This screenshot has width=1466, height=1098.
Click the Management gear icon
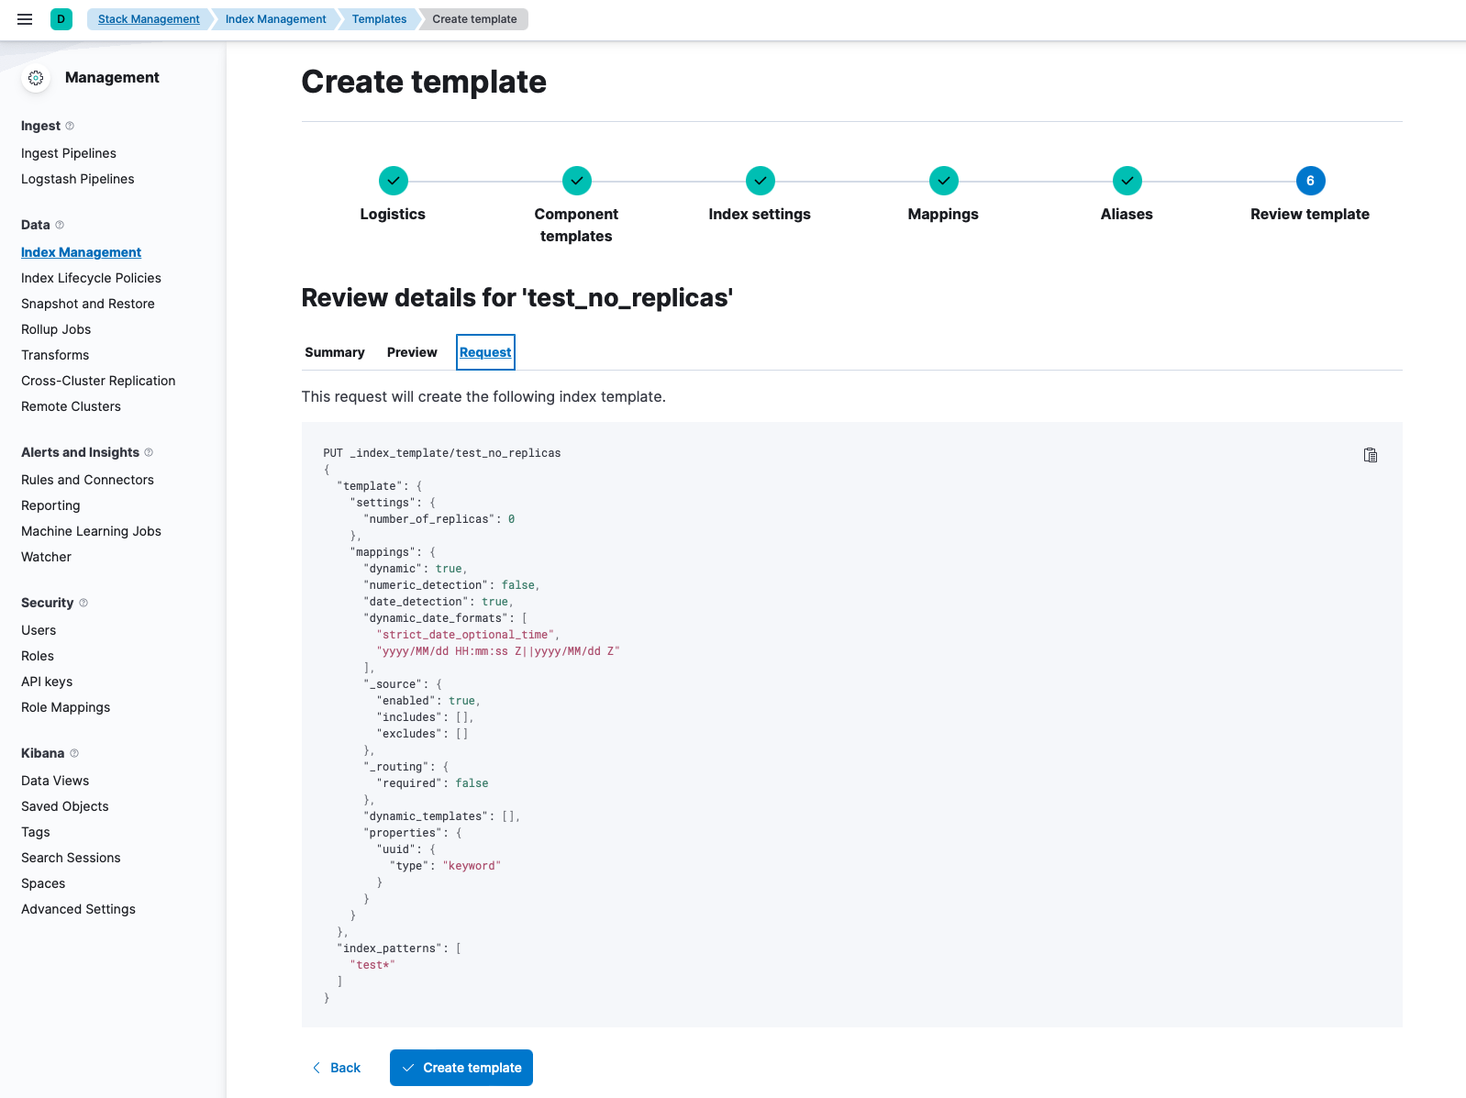click(x=36, y=78)
